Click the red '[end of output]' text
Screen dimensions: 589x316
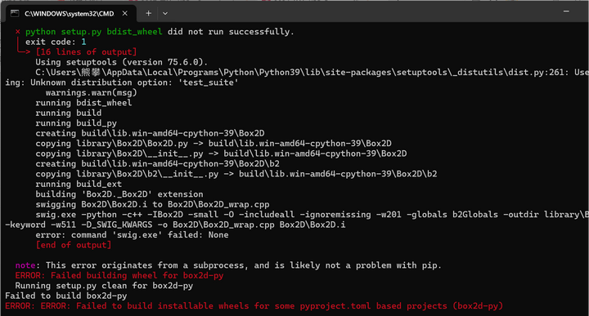coord(74,245)
